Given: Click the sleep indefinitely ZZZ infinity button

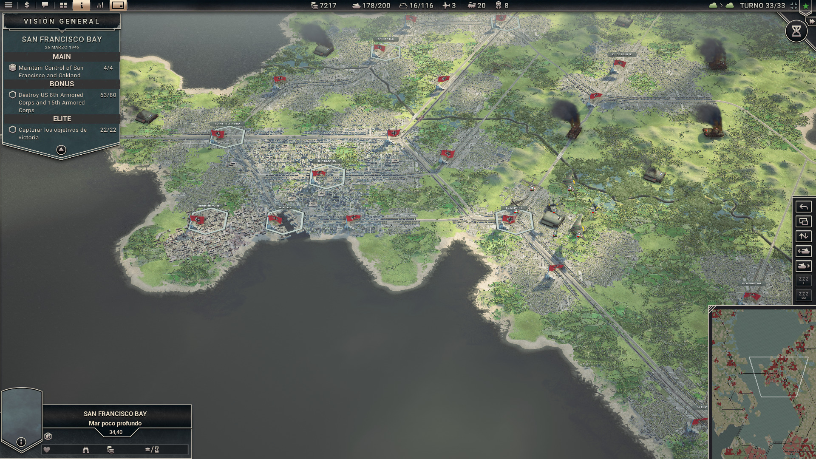Looking at the screenshot, I should 803,295.
